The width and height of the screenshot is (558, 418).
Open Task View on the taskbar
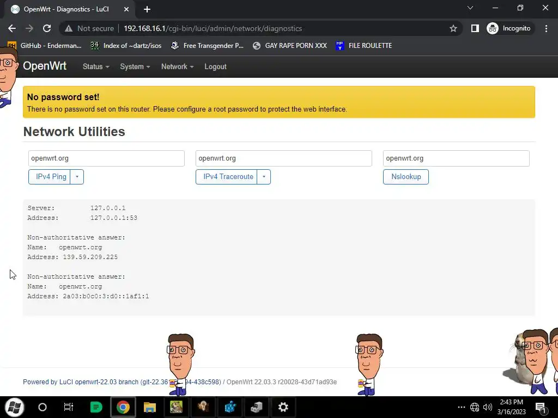click(x=68, y=407)
